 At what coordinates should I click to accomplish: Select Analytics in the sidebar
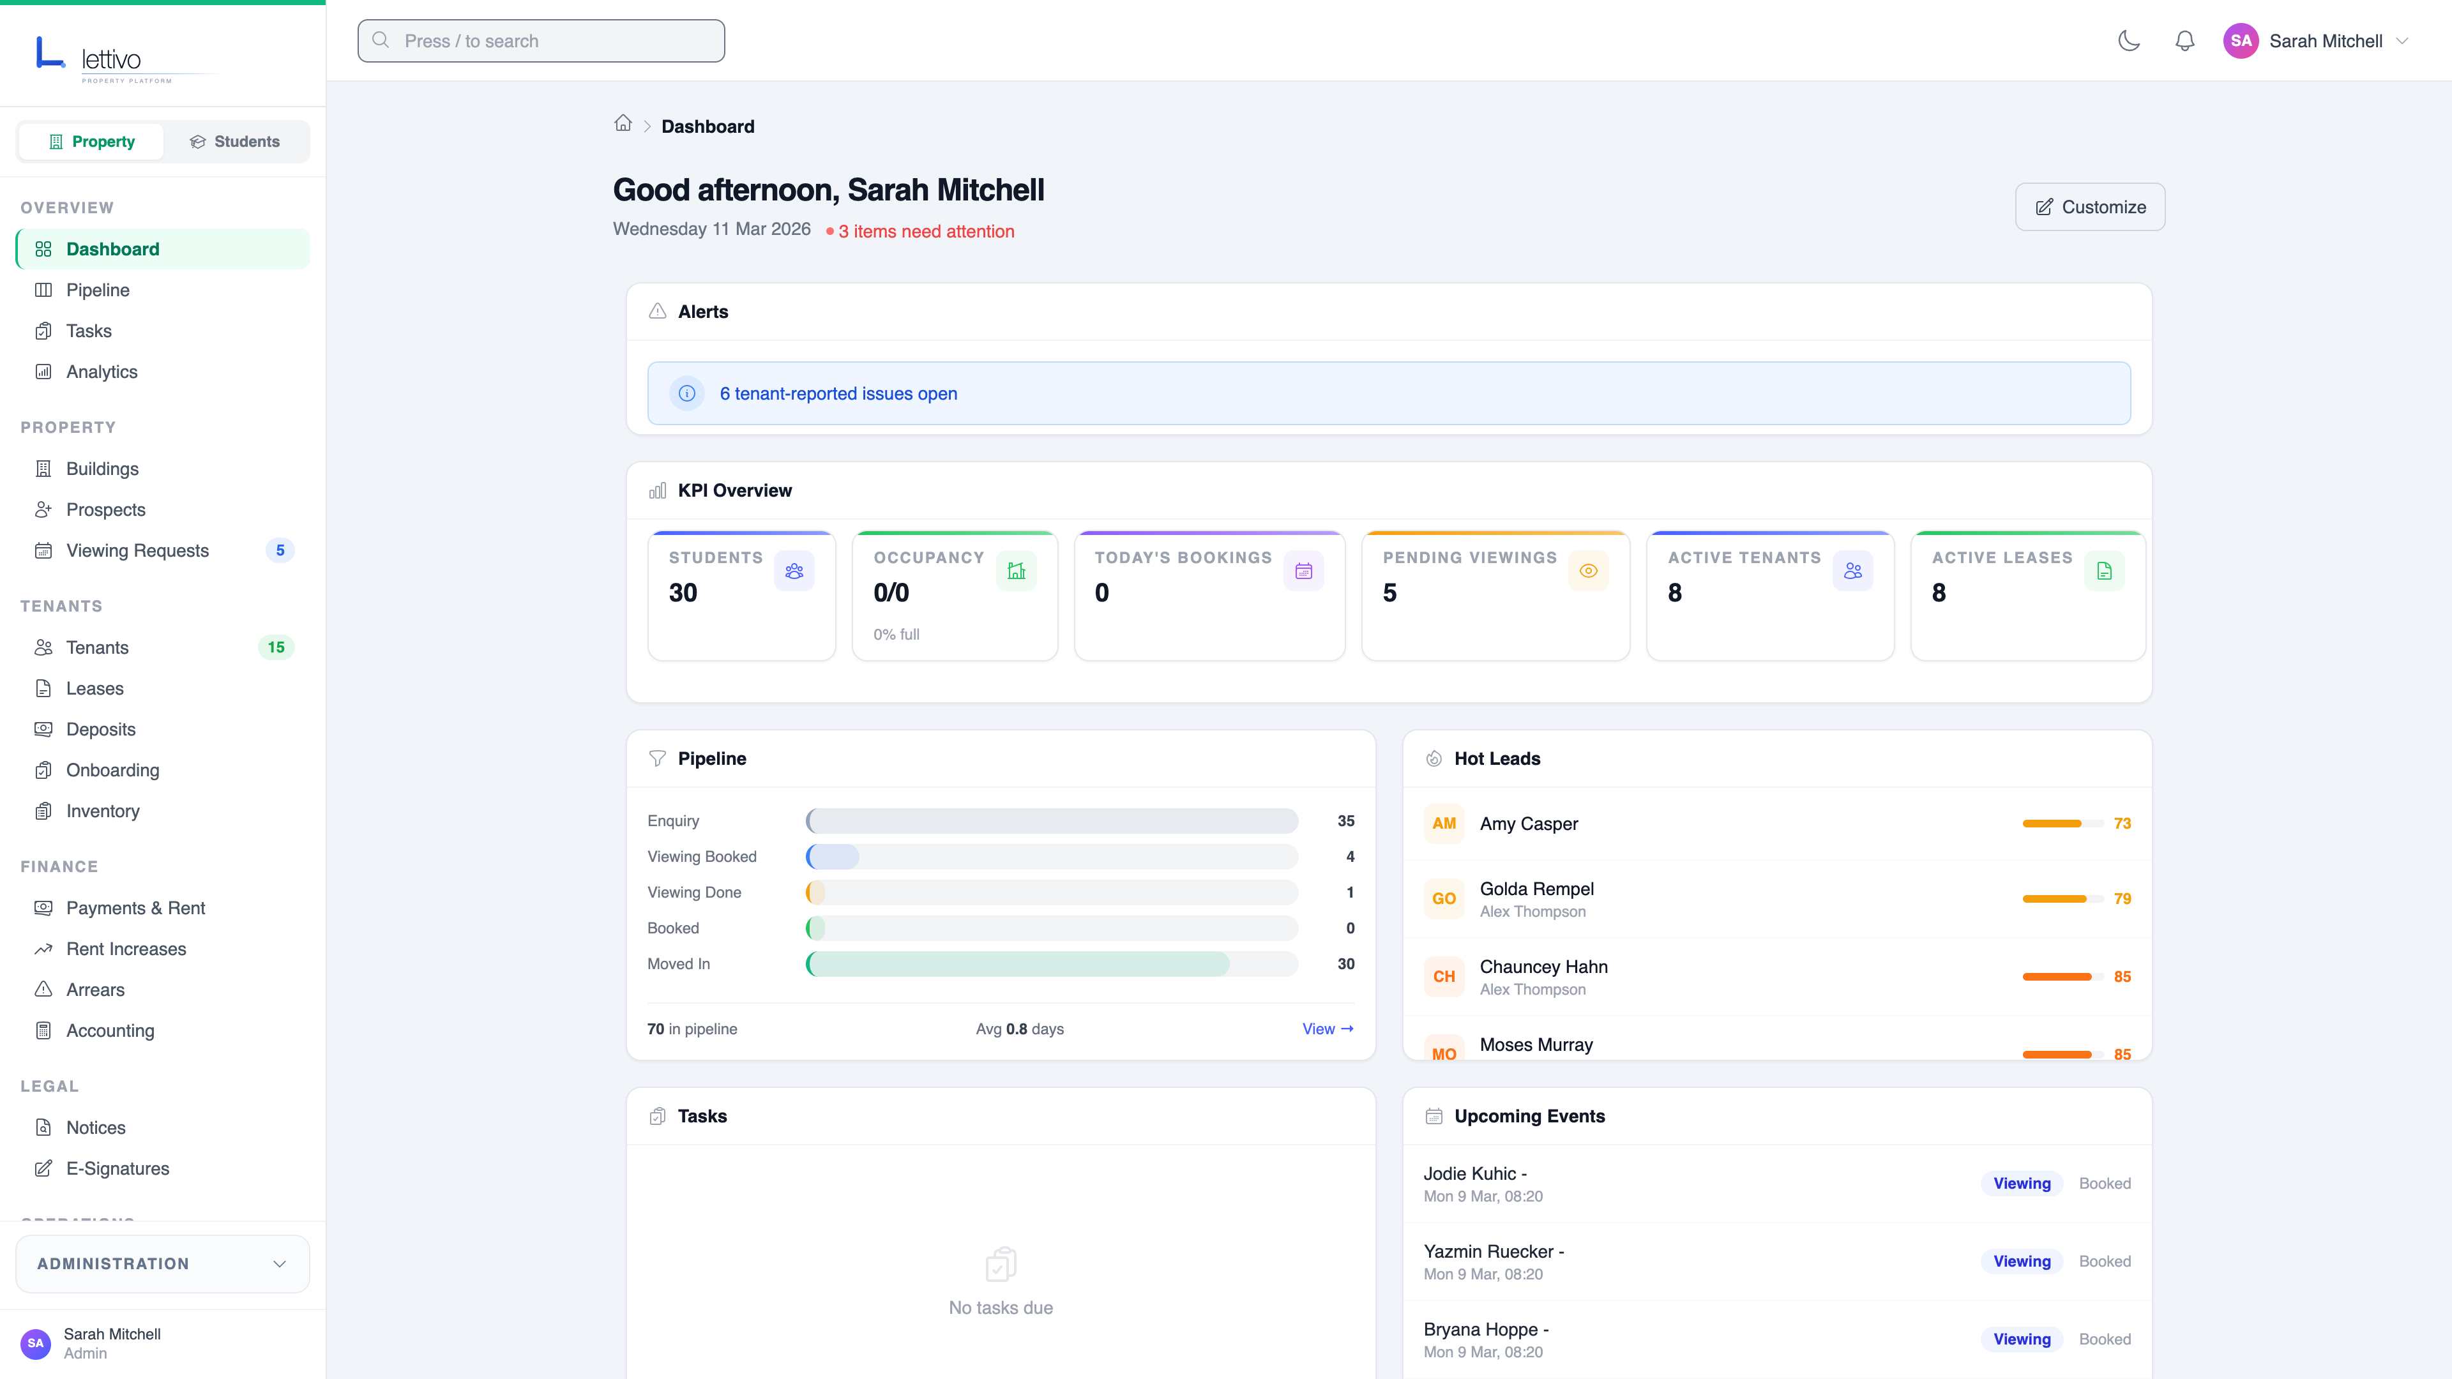point(101,372)
